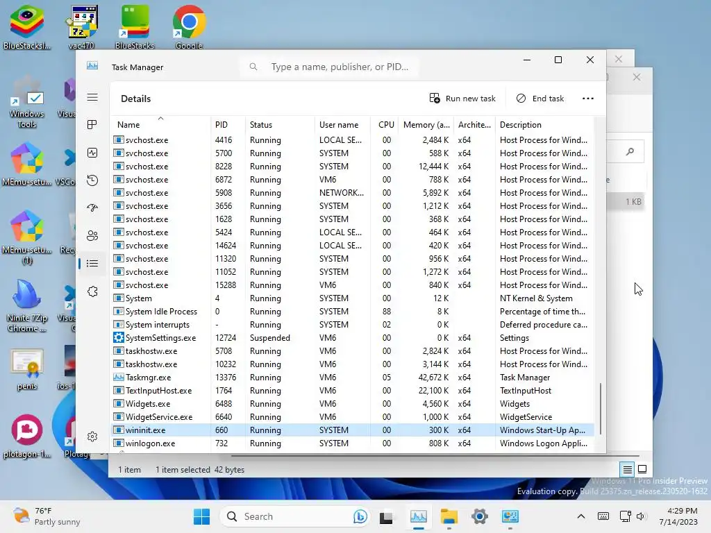The image size is (711, 533).
Task: Select taskhostw.exe with PID 10232
Action: click(x=352, y=364)
